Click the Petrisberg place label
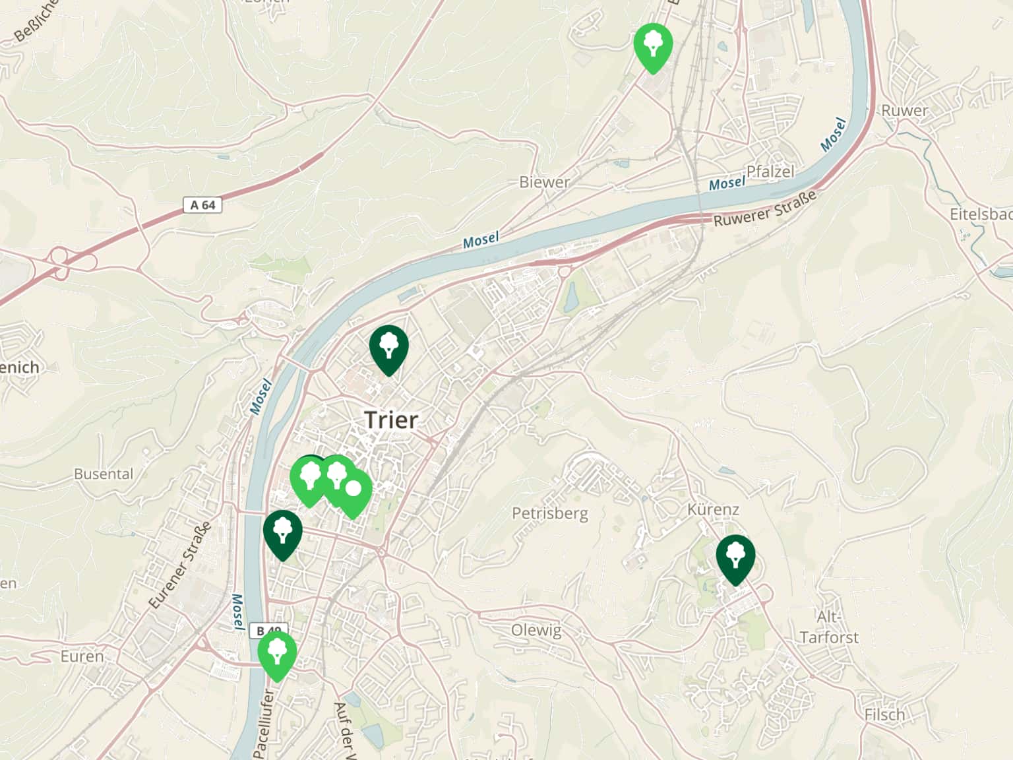This screenshot has width=1013, height=760. (550, 513)
